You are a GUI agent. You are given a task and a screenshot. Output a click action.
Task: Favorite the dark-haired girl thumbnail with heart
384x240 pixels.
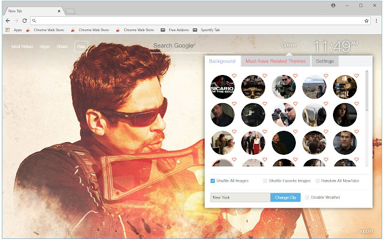tap(356, 104)
